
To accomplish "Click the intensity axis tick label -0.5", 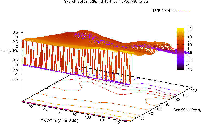I will 15,70.
